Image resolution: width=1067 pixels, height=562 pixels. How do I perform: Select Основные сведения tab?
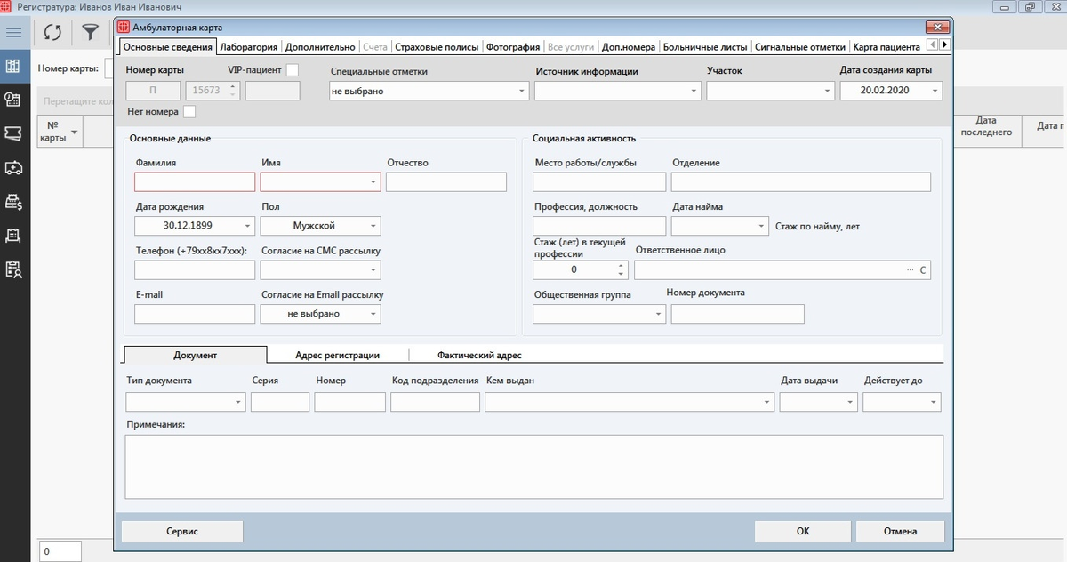[x=168, y=47]
